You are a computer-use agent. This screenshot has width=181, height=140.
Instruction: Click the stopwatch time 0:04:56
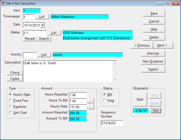[141, 111]
